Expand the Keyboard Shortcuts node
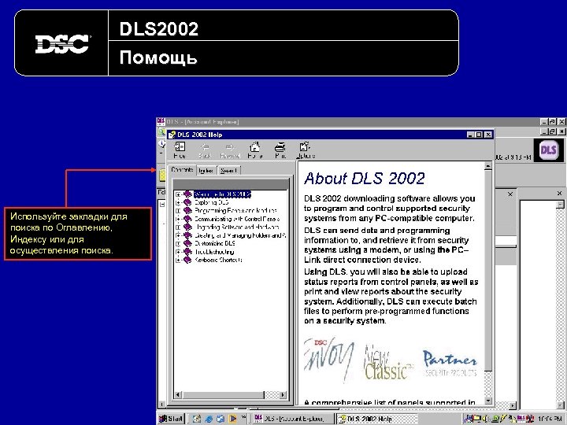 pos(178,260)
